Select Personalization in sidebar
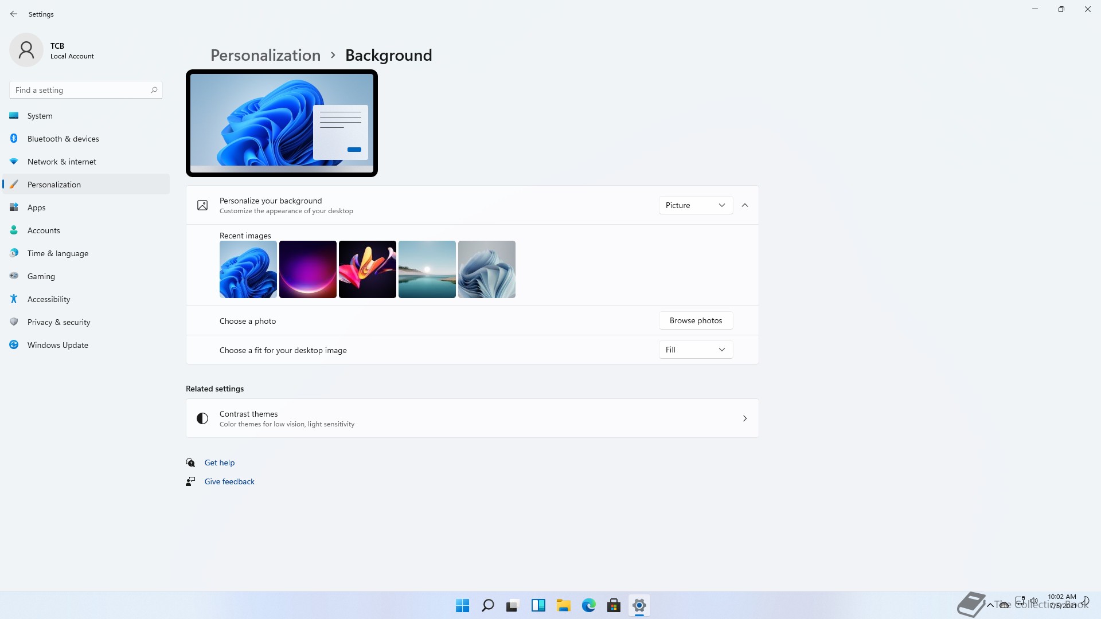 [86, 185]
